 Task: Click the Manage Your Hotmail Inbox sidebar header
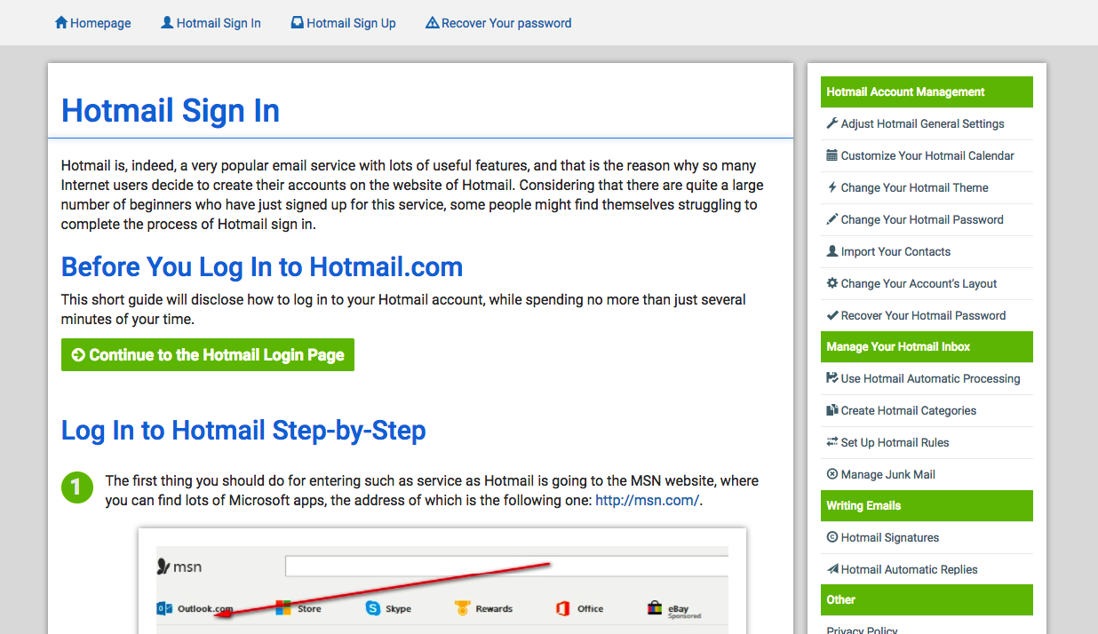927,346
